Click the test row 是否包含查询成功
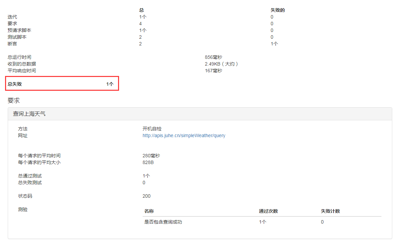 (164, 222)
